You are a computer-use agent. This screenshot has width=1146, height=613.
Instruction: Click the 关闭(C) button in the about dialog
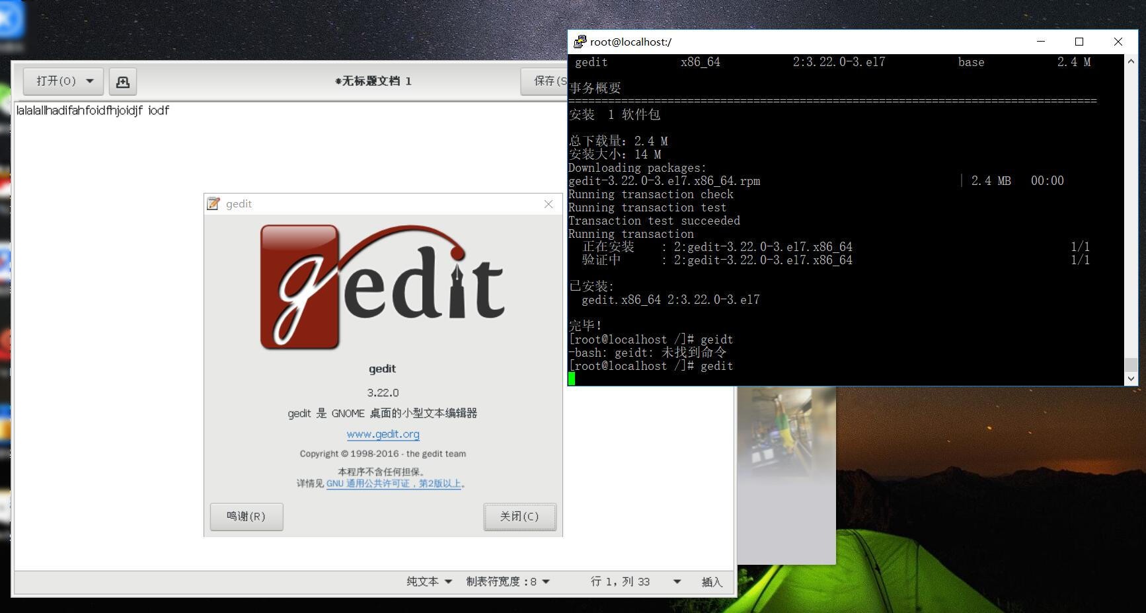[519, 517]
